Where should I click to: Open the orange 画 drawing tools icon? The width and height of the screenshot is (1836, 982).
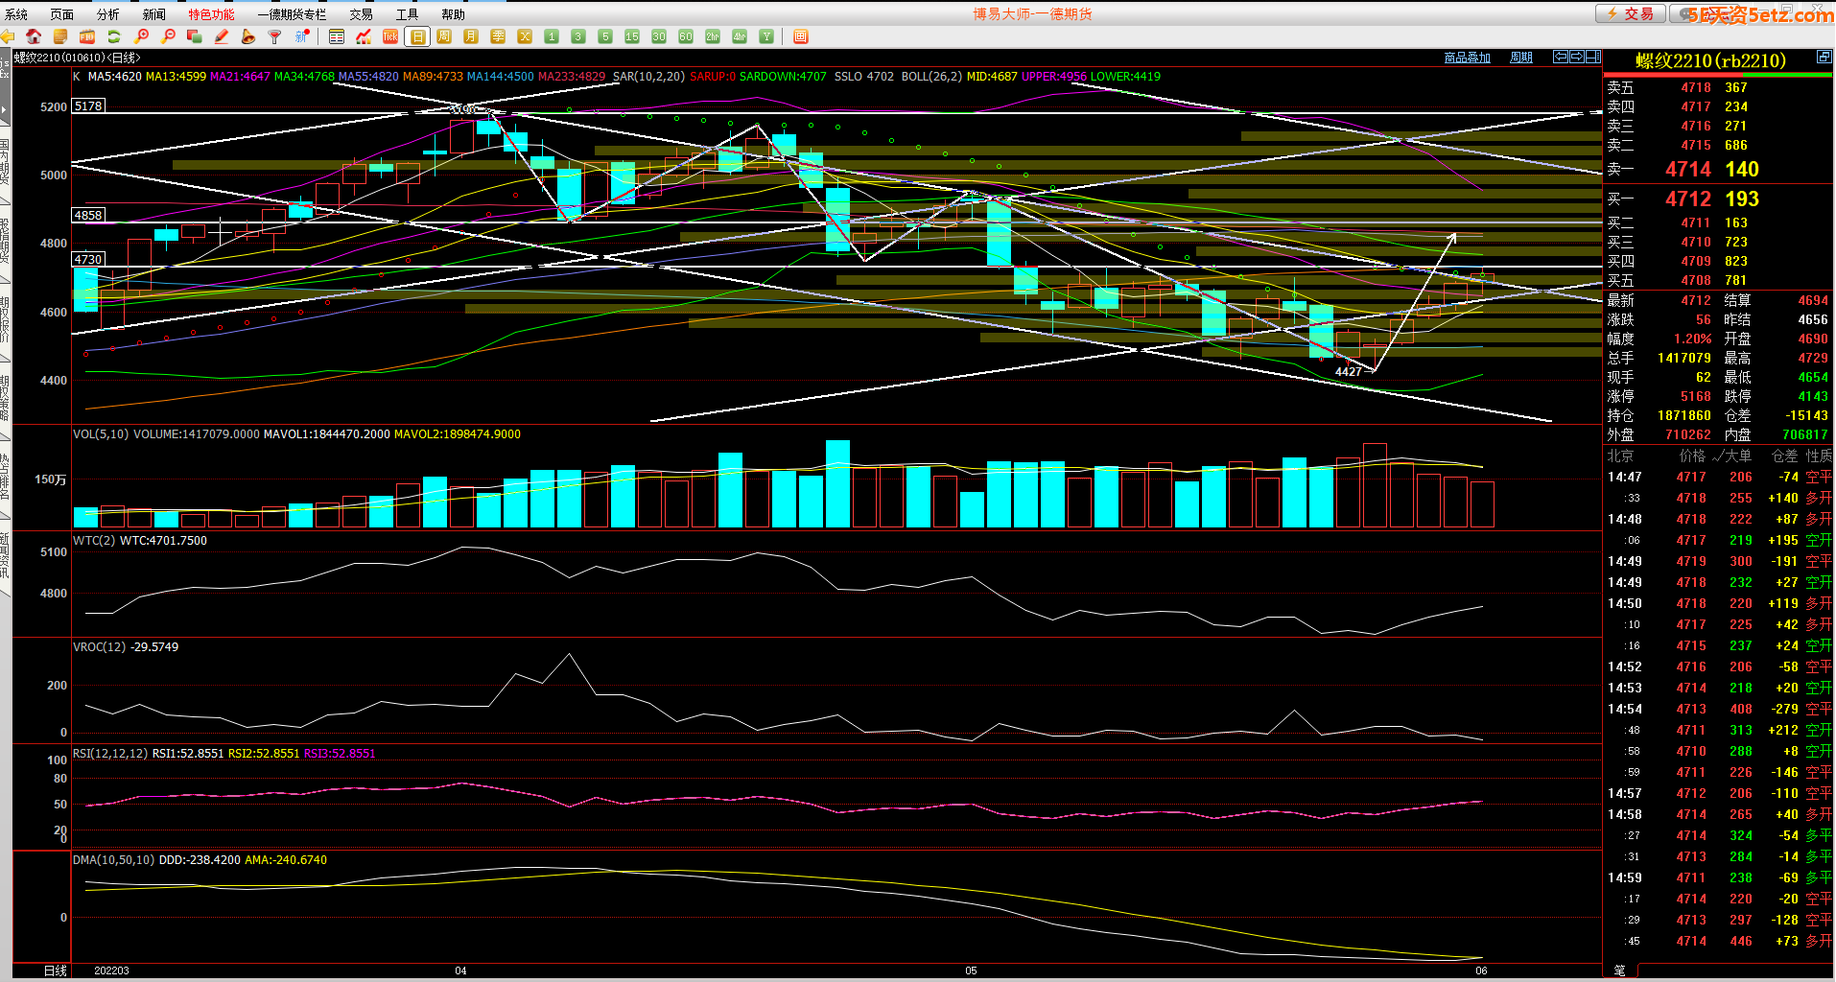coord(801,36)
